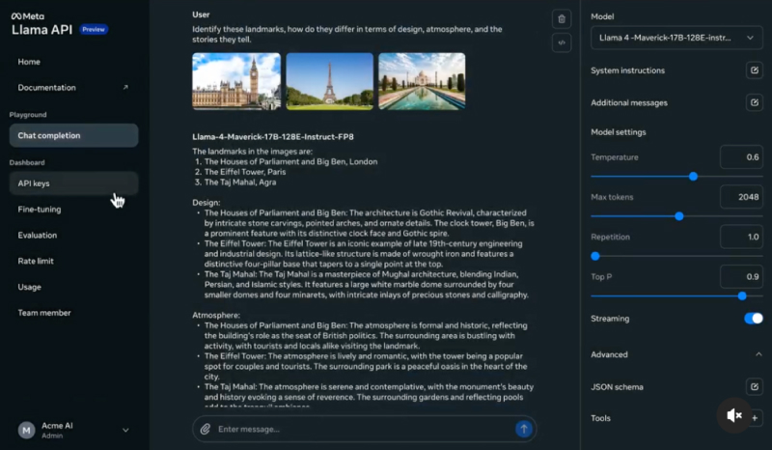The image size is (772, 450).
Task: Open Evaluation page
Action: [x=38, y=235]
